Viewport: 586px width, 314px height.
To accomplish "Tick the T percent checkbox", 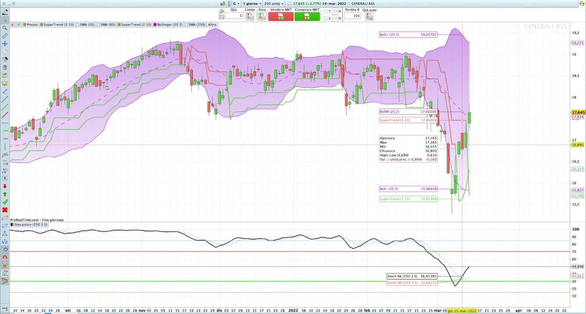I will coord(325,11).
